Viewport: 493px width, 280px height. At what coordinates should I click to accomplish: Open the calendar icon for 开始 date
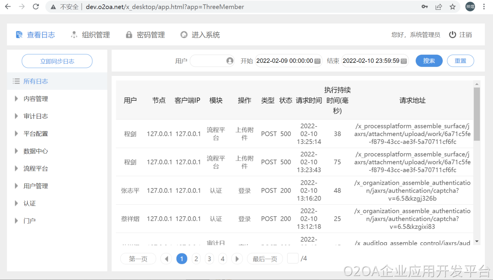(317, 61)
